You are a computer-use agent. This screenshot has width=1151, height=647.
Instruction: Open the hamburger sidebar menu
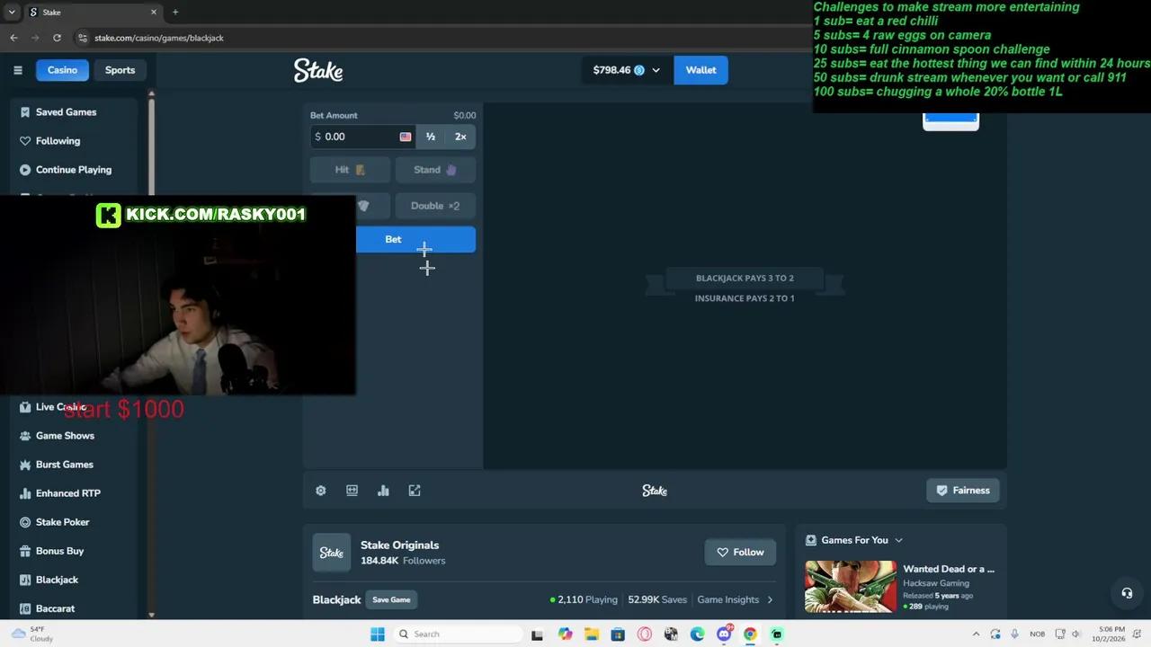pos(17,70)
